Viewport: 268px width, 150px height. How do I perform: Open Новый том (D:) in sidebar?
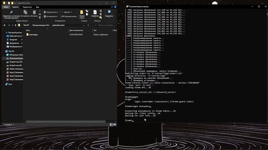(14, 62)
